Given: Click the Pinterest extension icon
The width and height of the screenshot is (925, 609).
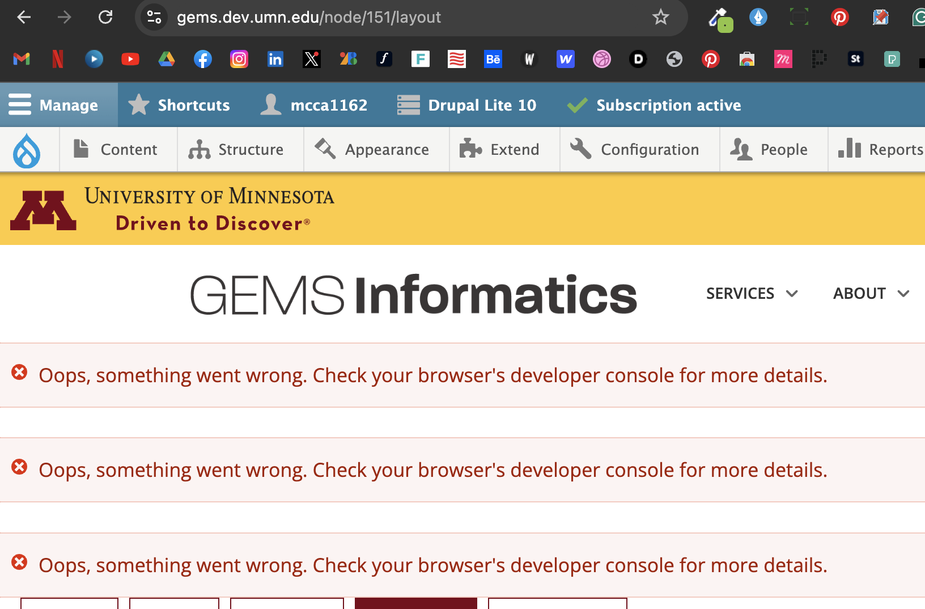Looking at the screenshot, I should coord(839,17).
